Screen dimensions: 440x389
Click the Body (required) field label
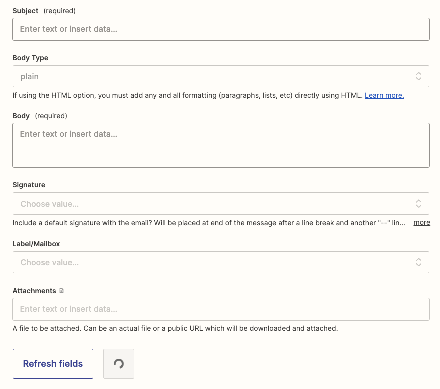pyautogui.click(x=40, y=116)
